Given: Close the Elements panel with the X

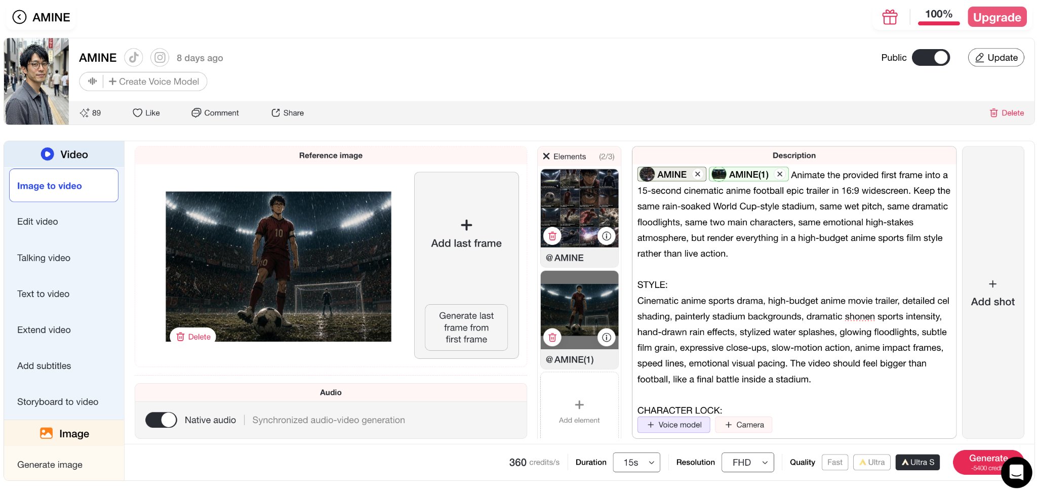Looking at the screenshot, I should (546, 156).
